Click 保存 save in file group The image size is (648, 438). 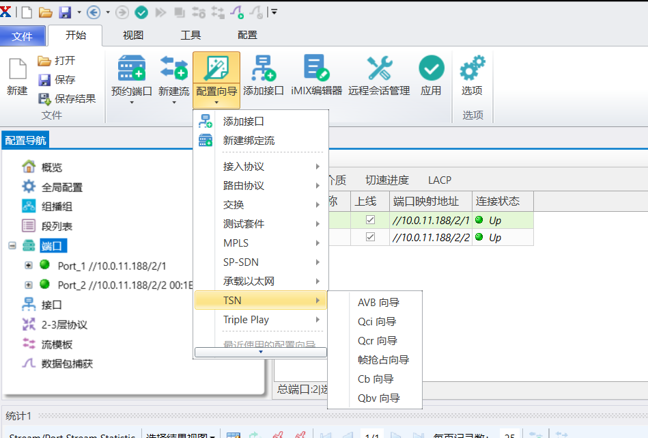click(x=57, y=79)
